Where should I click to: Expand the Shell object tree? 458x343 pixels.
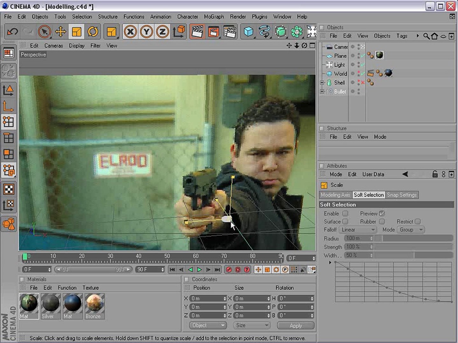click(x=322, y=83)
